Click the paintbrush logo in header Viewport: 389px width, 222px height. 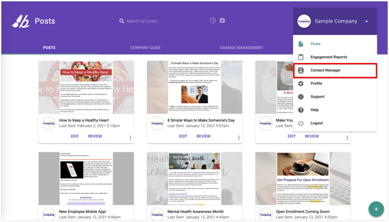[21, 21]
